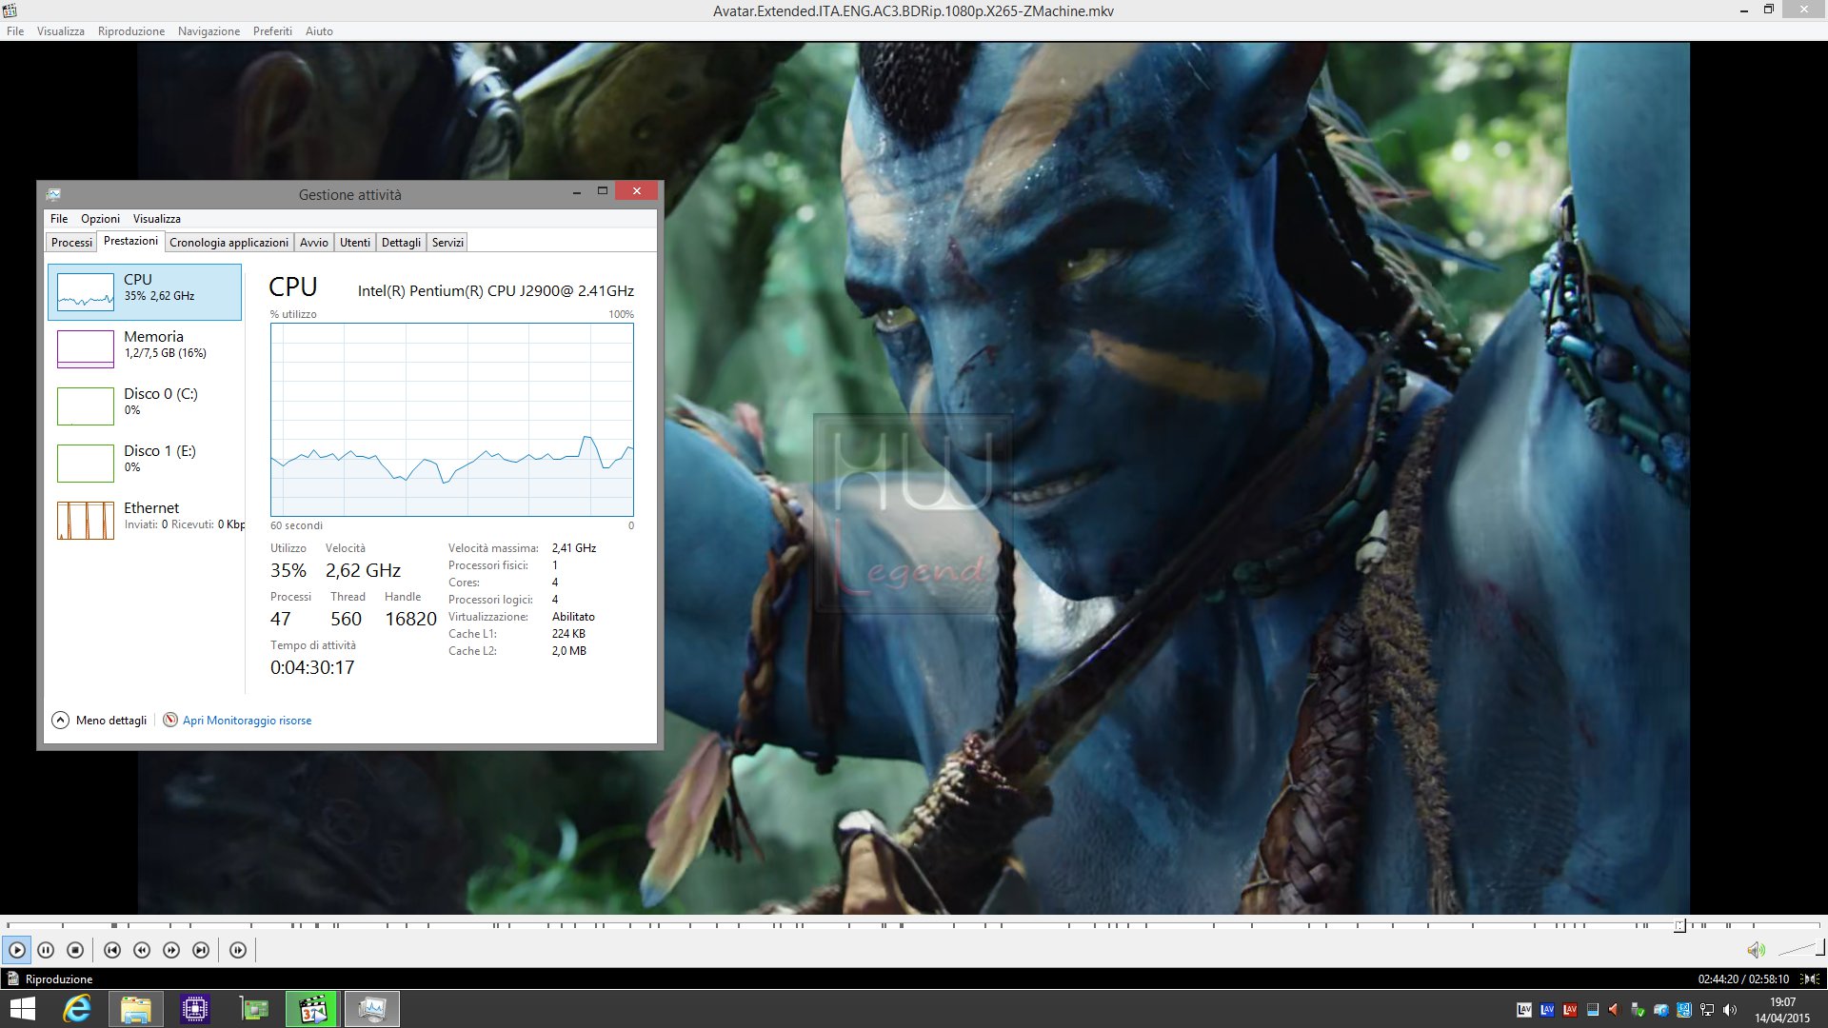Viewport: 1828px width, 1028px height.
Task: Select the CPU performance entry
Action: 145,292
